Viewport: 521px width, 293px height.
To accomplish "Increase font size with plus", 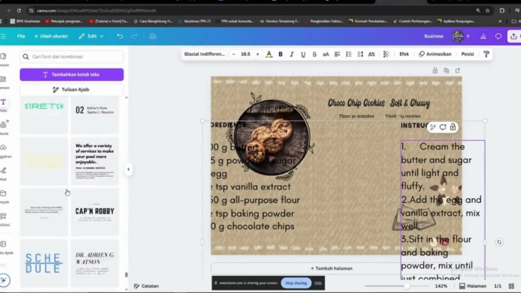I will click(257, 54).
